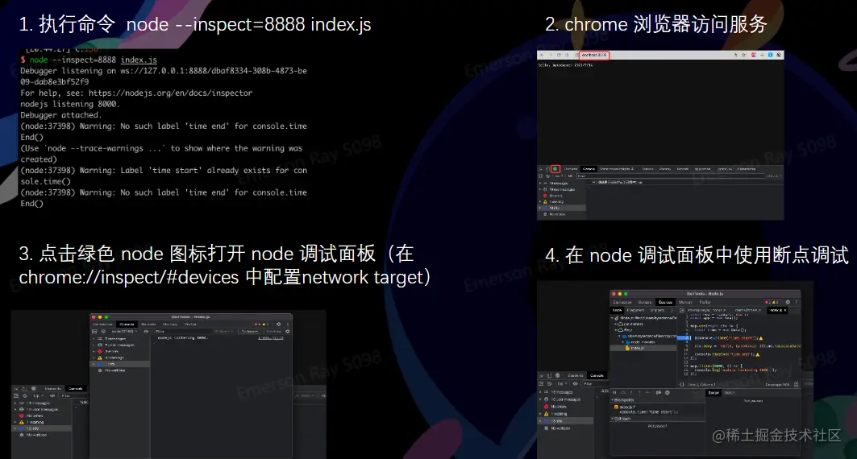Viewport: 857px width, 459px height.
Task: Open Elements tab in Chrome DevTools behind step 3 window
Action: tap(53, 389)
